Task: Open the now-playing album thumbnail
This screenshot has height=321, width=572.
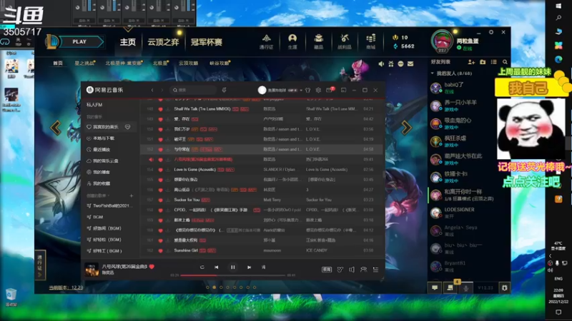Action: [x=92, y=270]
